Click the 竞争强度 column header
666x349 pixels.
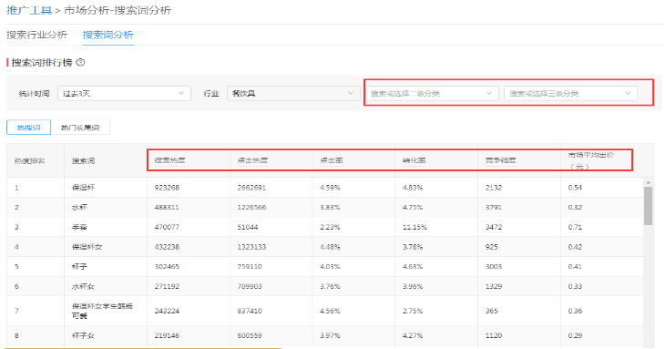501,160
